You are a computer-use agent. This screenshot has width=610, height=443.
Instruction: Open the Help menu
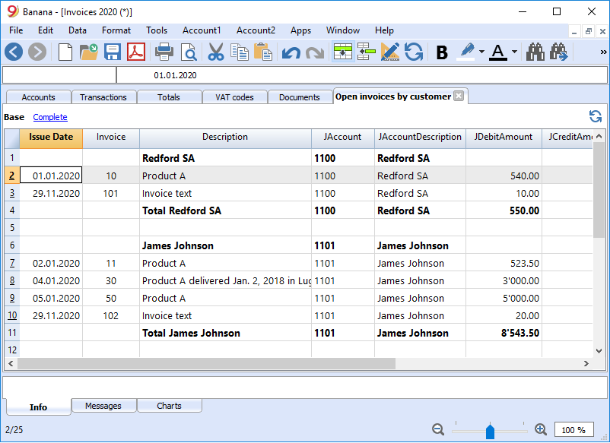[x=384, y=30]
